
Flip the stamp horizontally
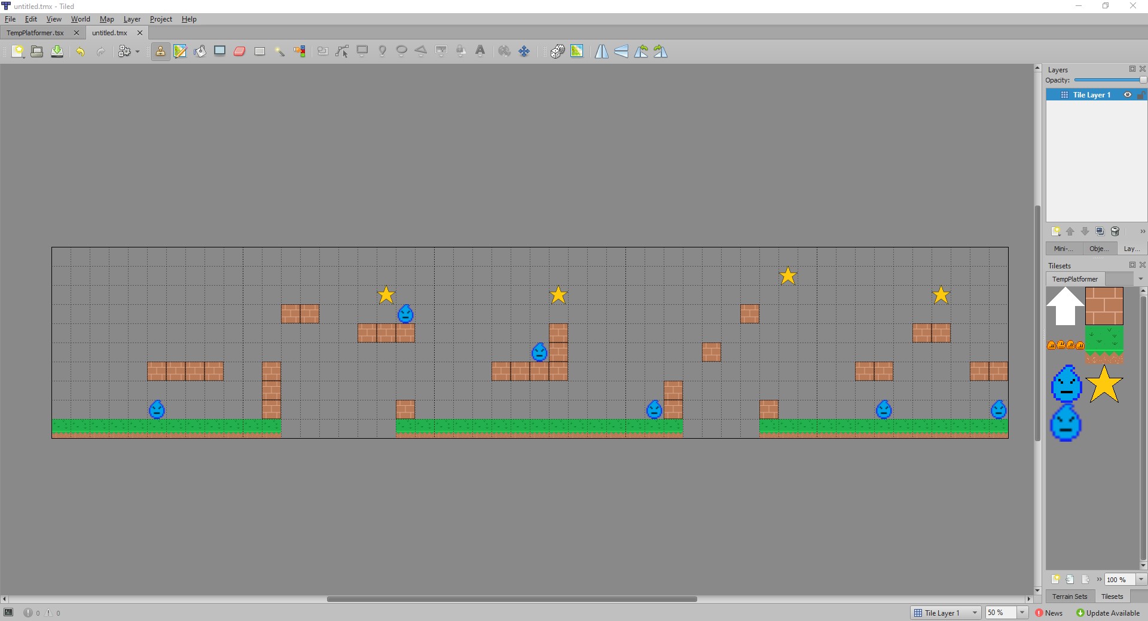602,51
